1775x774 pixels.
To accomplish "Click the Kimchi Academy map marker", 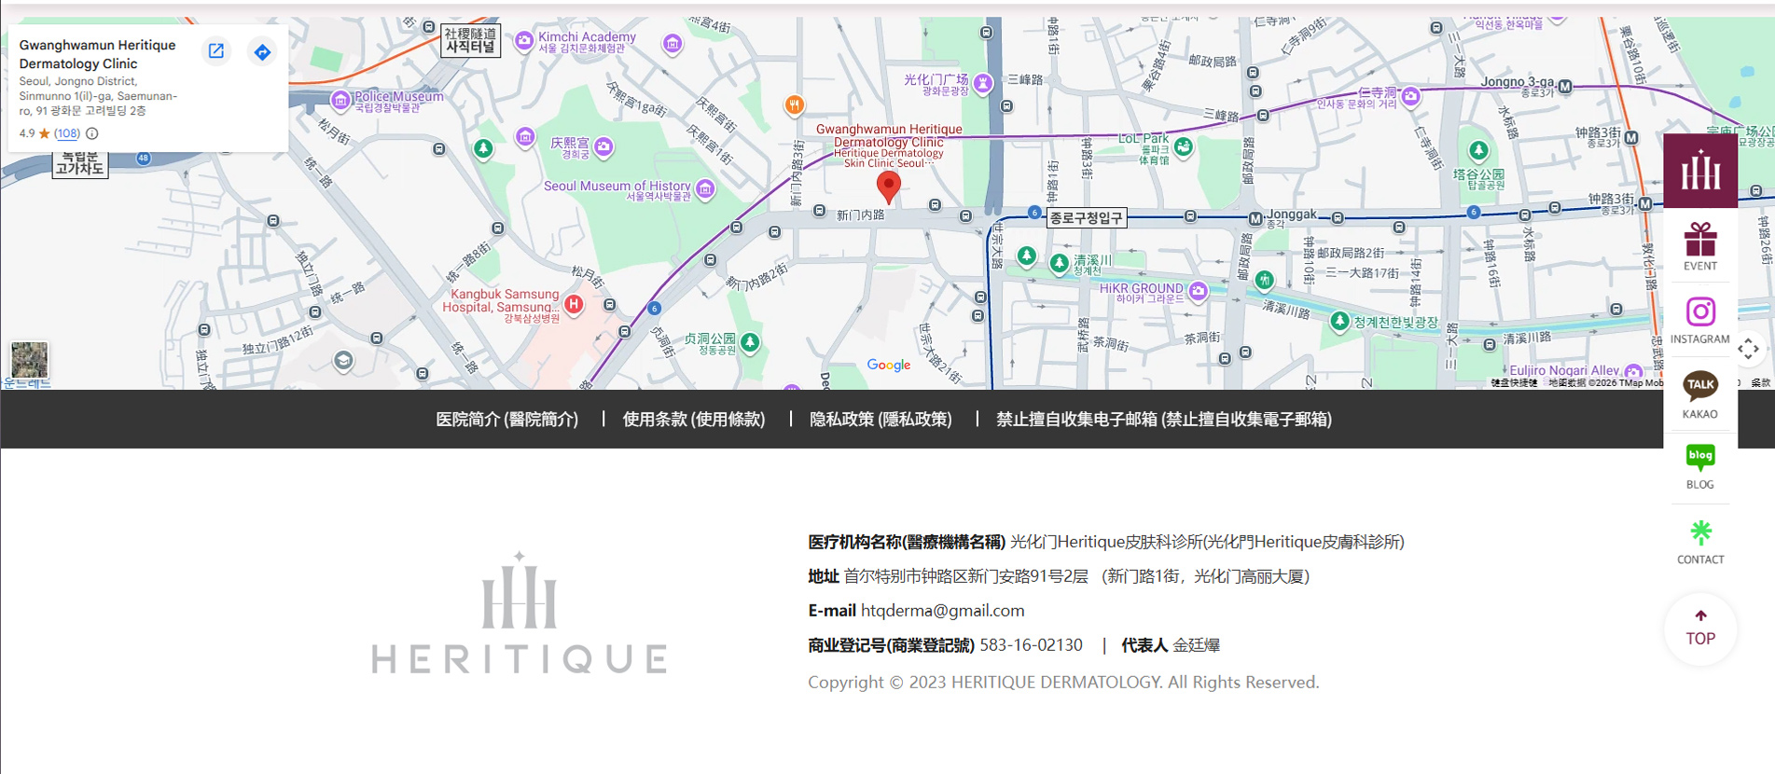I will tap(524, 40).
